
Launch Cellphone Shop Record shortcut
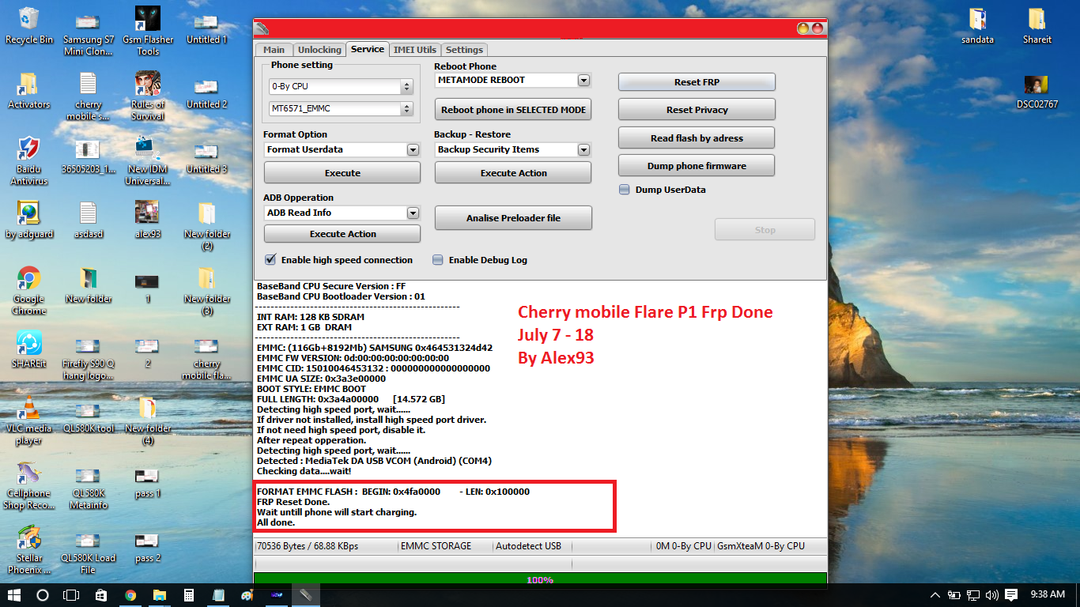[29, 485]
